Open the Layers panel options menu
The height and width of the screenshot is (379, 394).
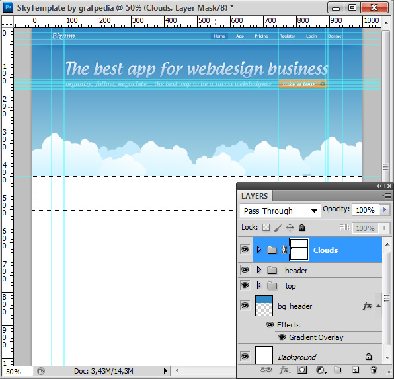385,195
